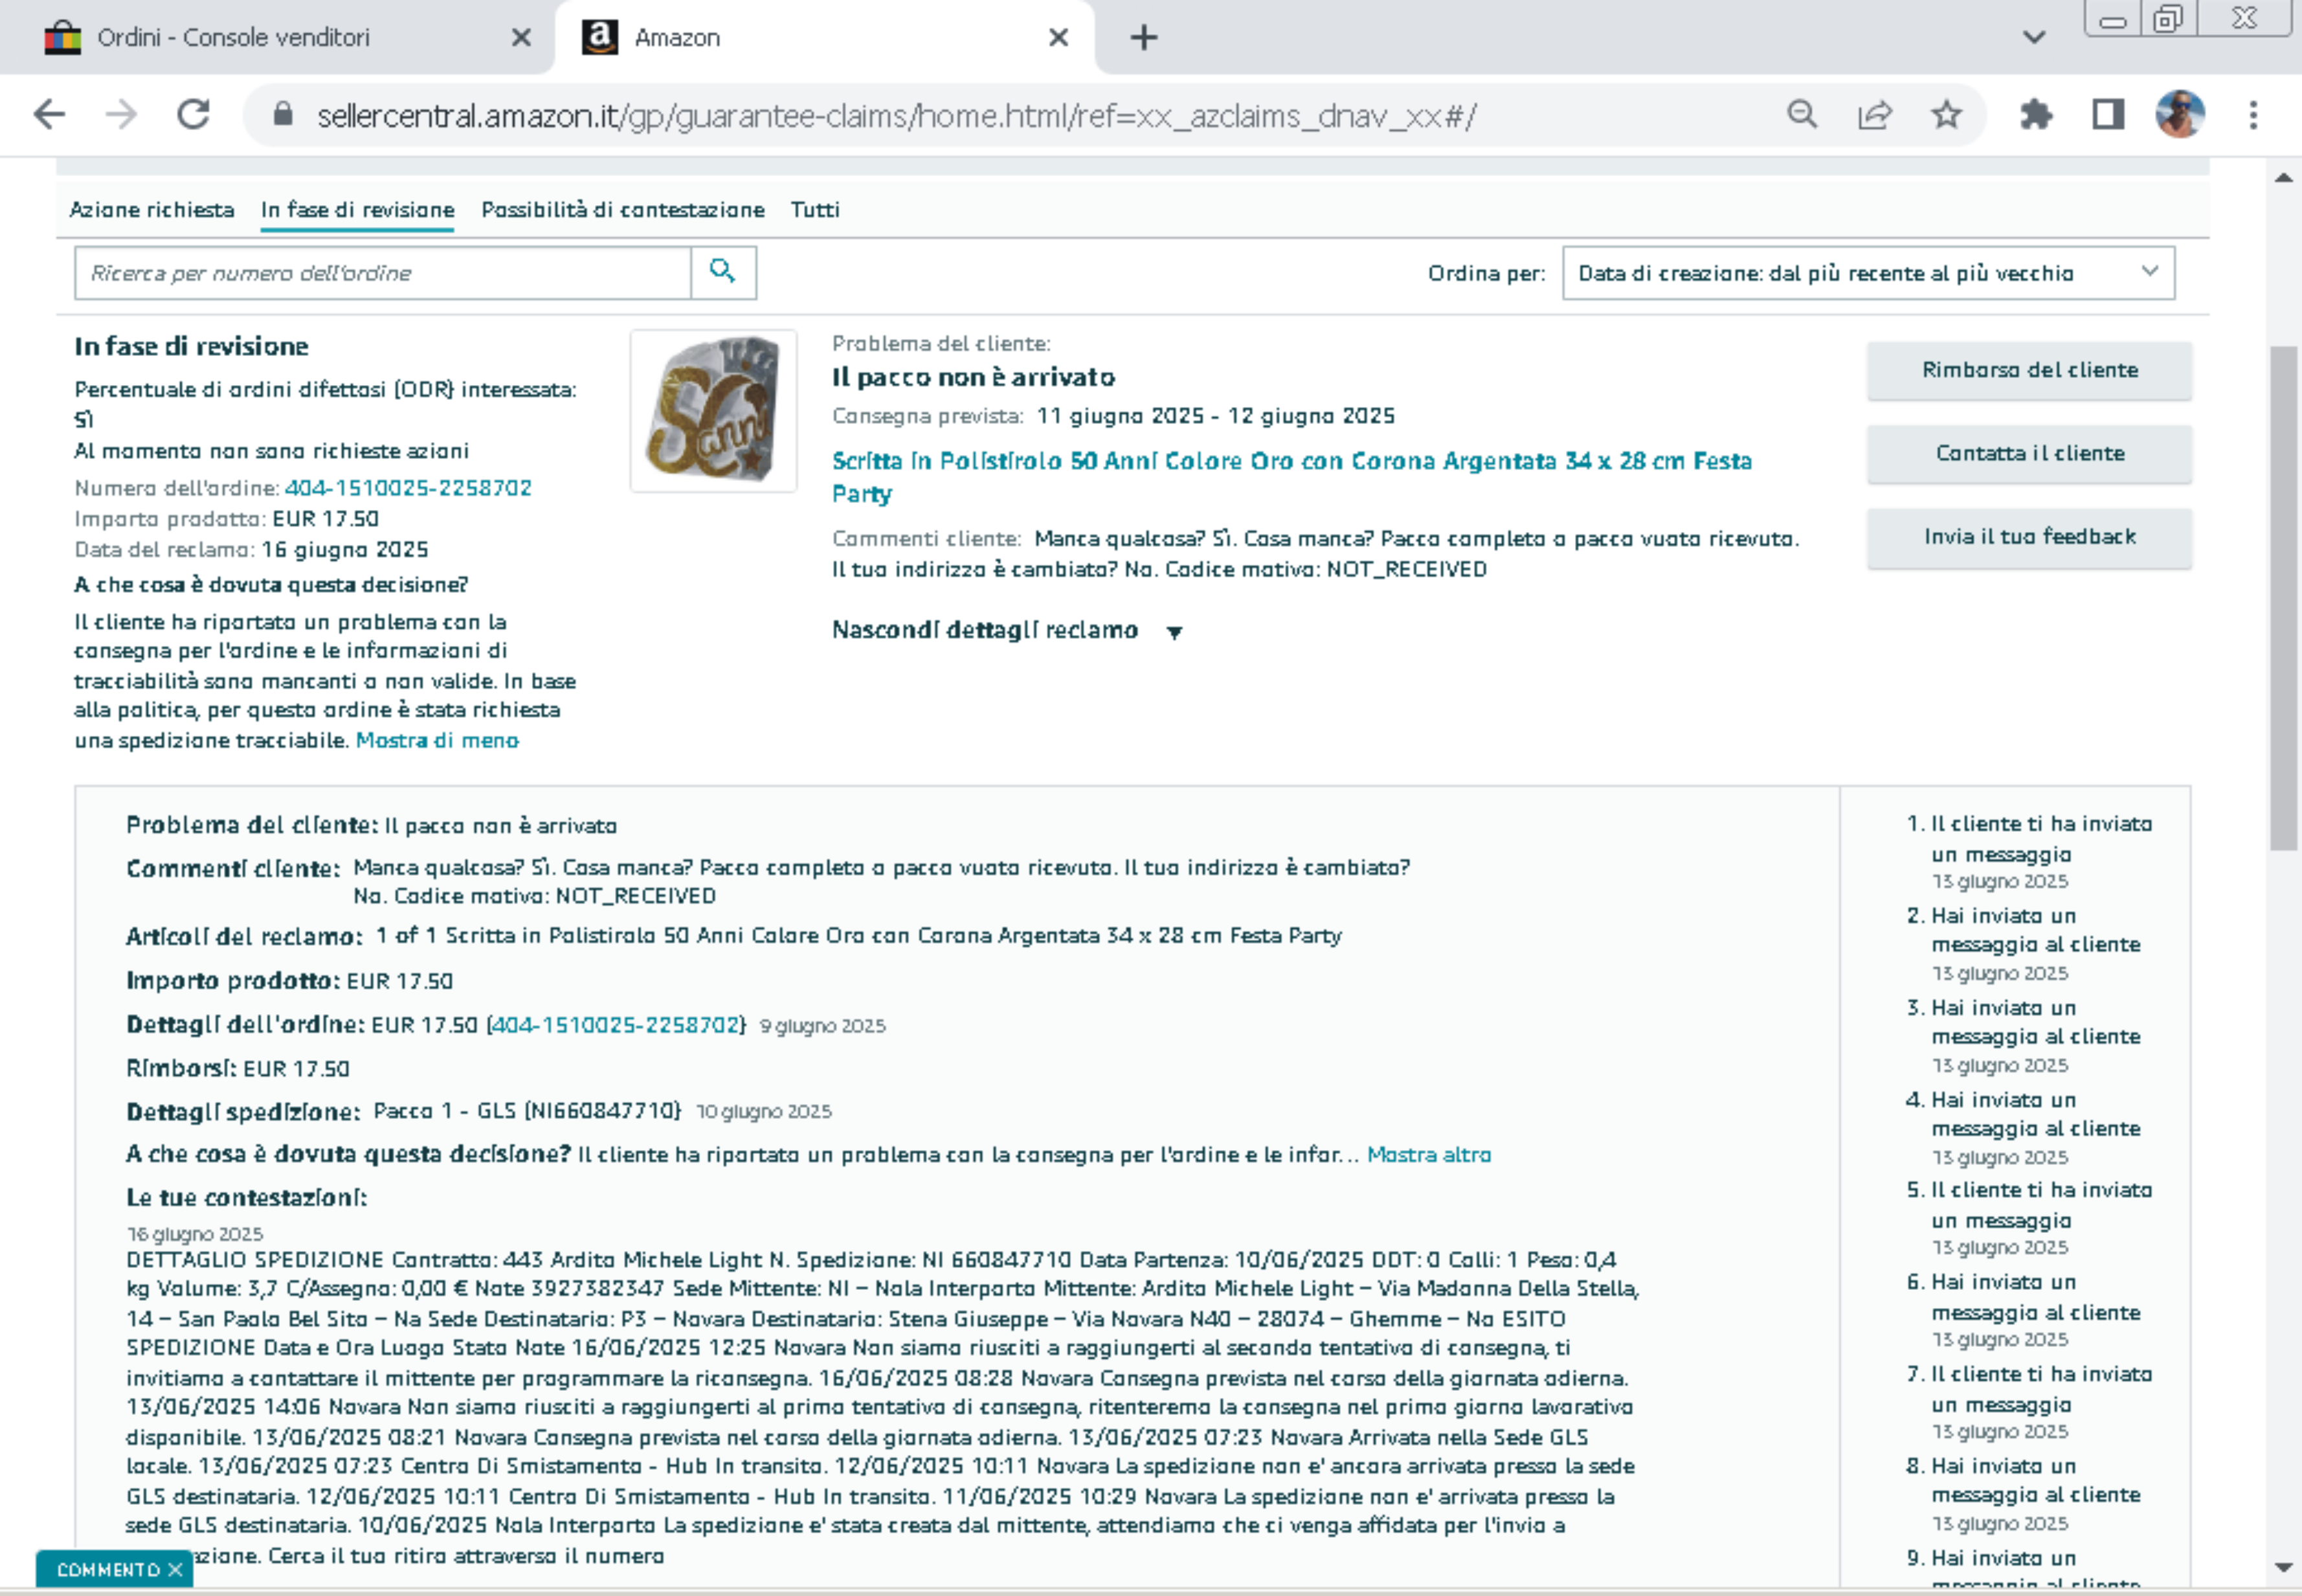Select the In fase di revisione tab
This screenshot has width=2302, height=1596.
click(357, 210)
